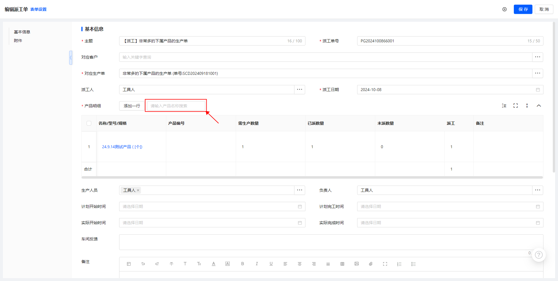Insert bulleted list in remarks
This screenshot has width=558, height=281.
tap(414, 264)
